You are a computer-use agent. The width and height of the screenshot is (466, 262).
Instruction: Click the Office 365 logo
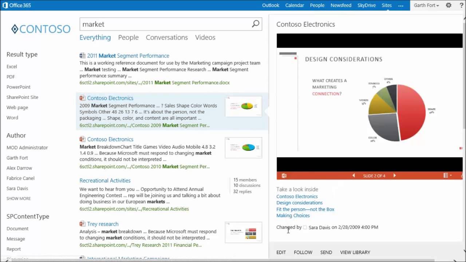[x=17, y=5]
